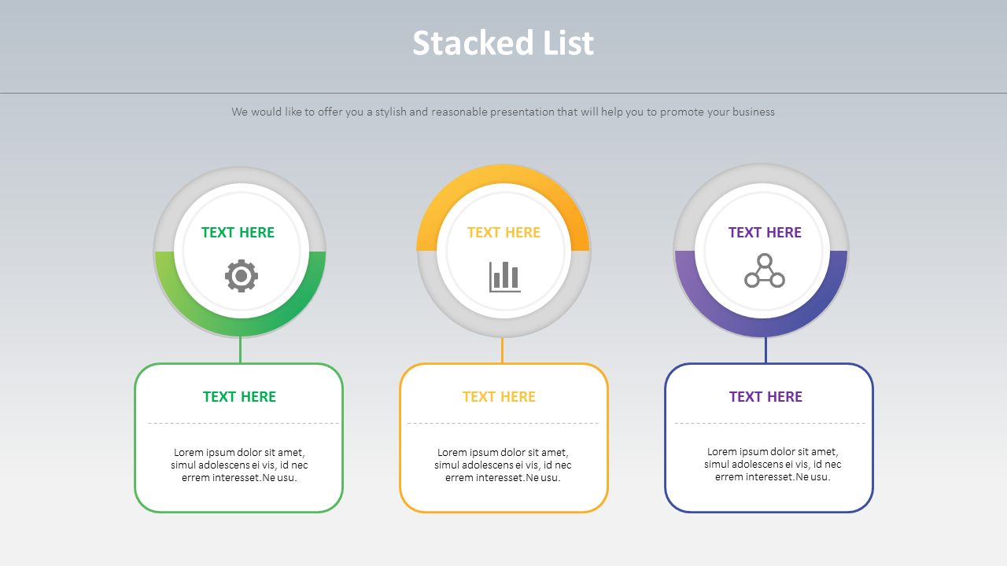The height and width of the screenshot is (566, 1007).
Task: Click the dashed divider in orange box
Action: pos(503,423)
